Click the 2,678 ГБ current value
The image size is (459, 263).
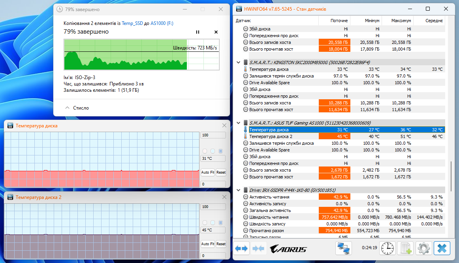[334, 170]
